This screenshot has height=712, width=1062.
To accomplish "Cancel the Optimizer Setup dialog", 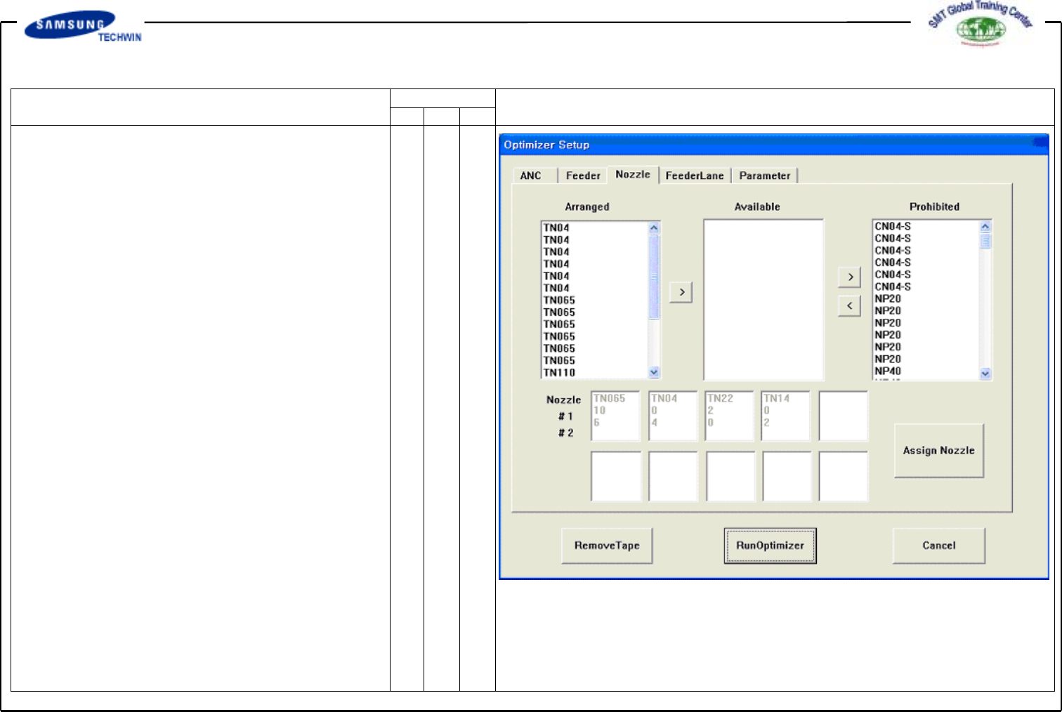I will coord(939,546).
